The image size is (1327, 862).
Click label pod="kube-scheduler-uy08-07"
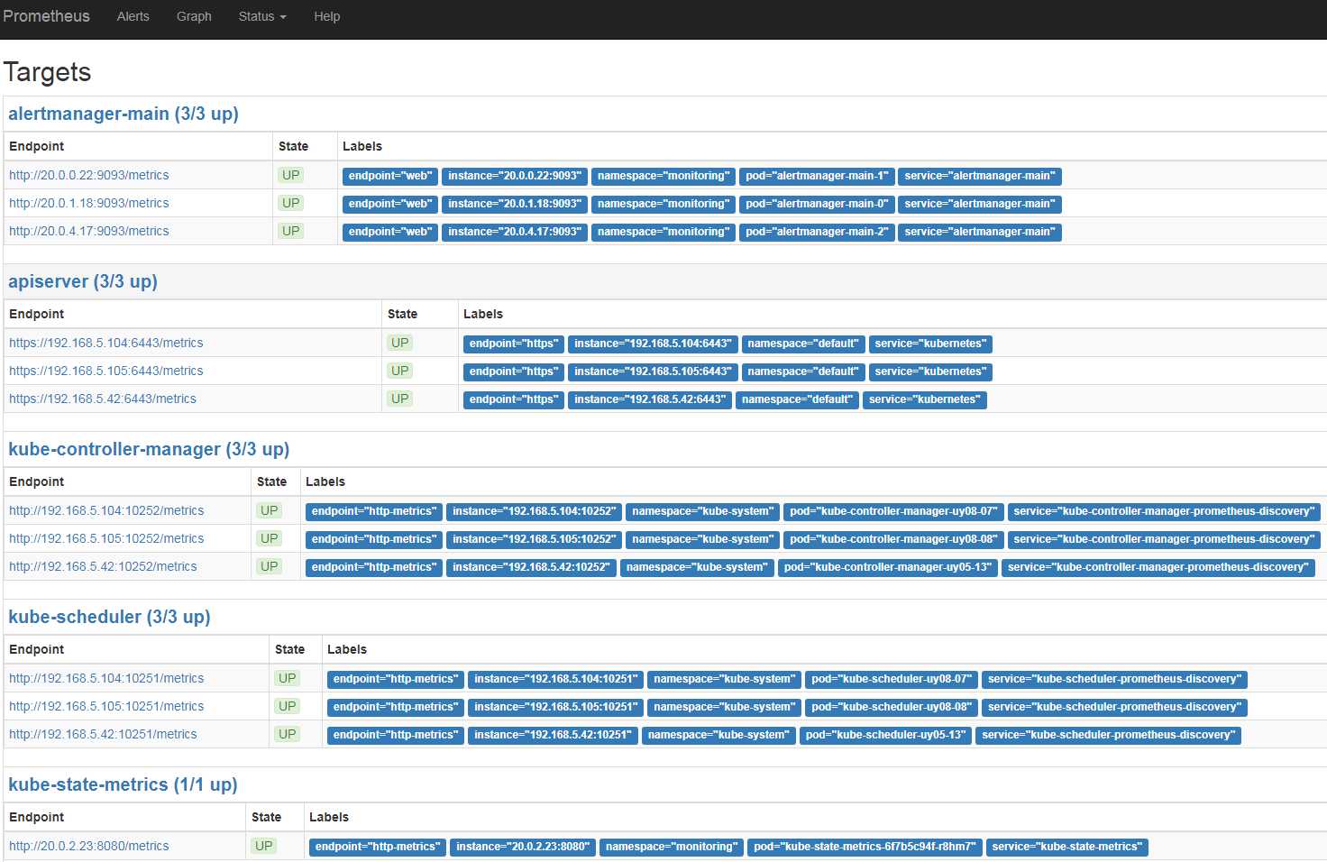pos(892,679)
